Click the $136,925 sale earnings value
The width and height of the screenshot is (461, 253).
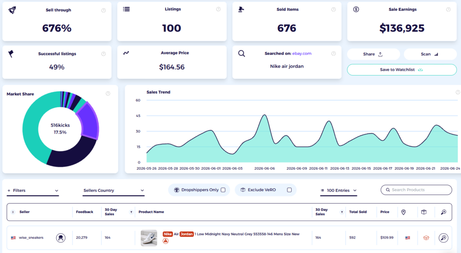pyautogui.click(x=402, y=28)
